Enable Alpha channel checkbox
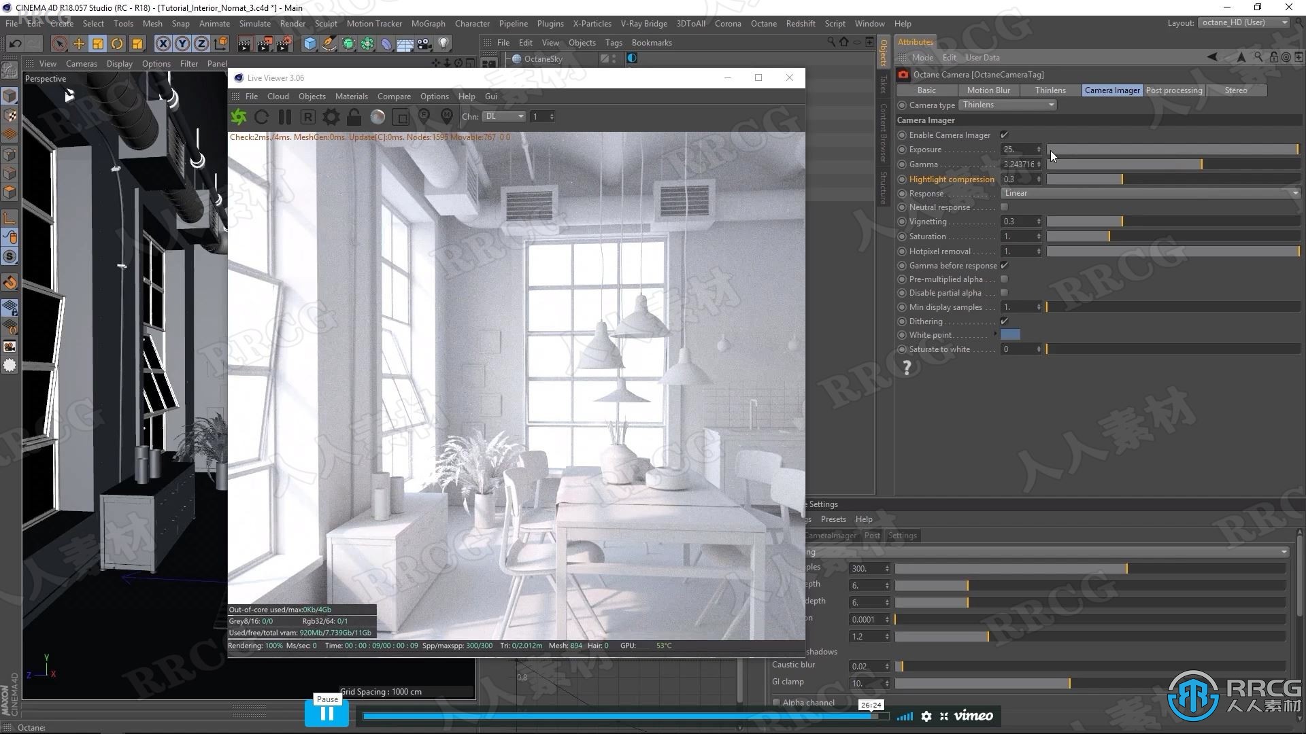The height and width of the screenshot is (734, 1306). pyautogui.click(x=776, y=703)
